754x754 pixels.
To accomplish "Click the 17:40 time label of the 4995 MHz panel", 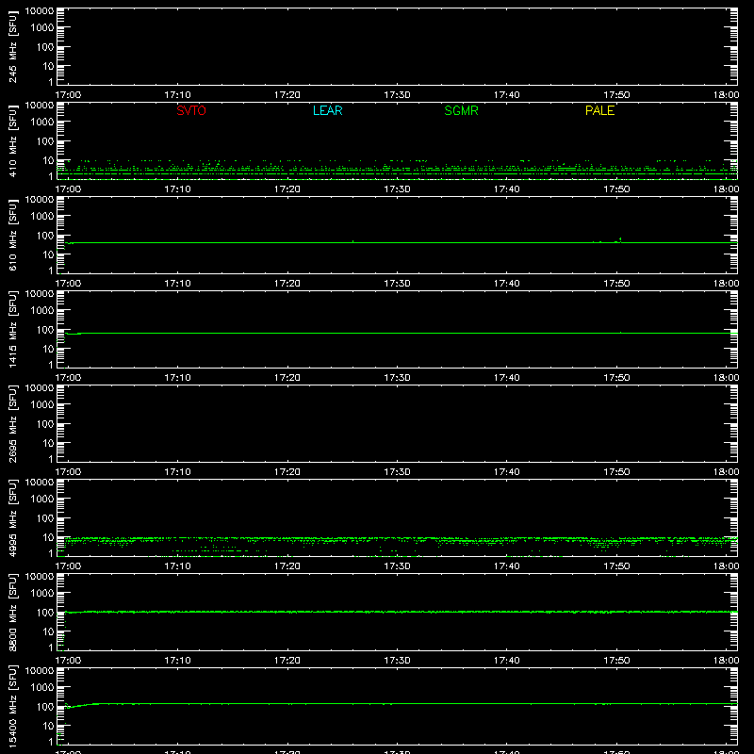I will 506,566.
